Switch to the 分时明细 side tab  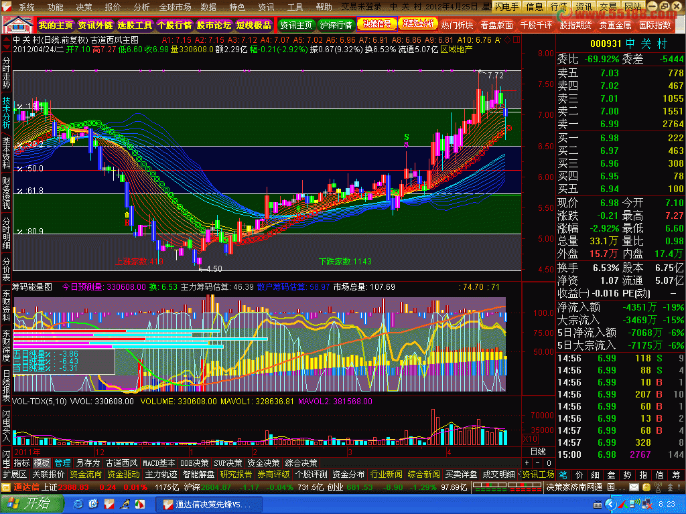6,233
